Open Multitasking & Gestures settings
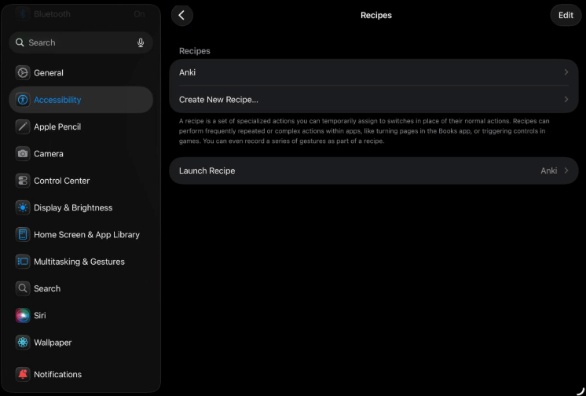 pos(79,262)
